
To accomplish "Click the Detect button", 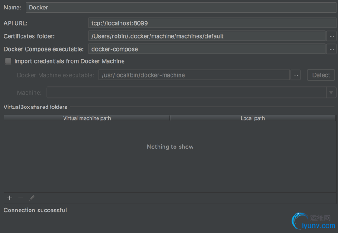I will [x=321, y=75].
